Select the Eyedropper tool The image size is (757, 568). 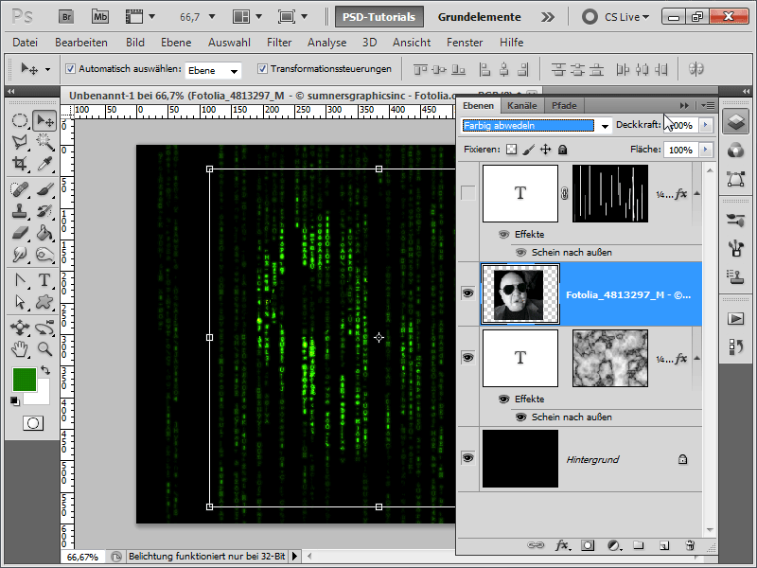[44, 163]
